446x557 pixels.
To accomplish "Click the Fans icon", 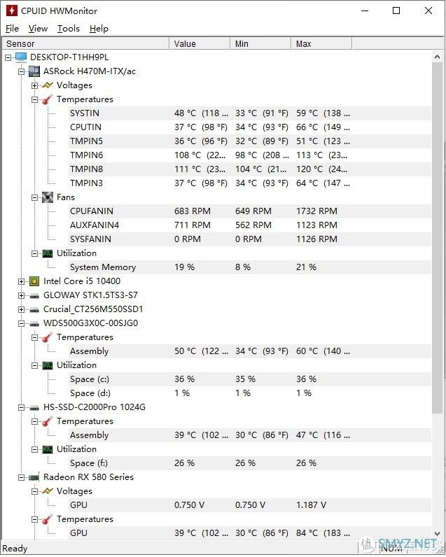I will pos(48,197).
